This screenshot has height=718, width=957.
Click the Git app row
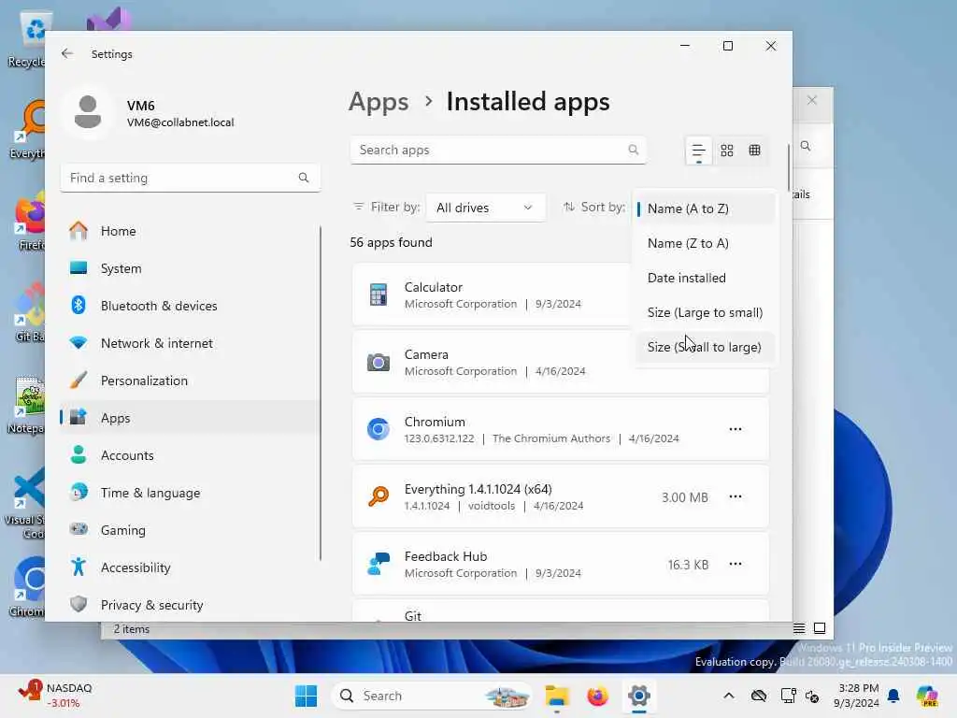[561, 611]
